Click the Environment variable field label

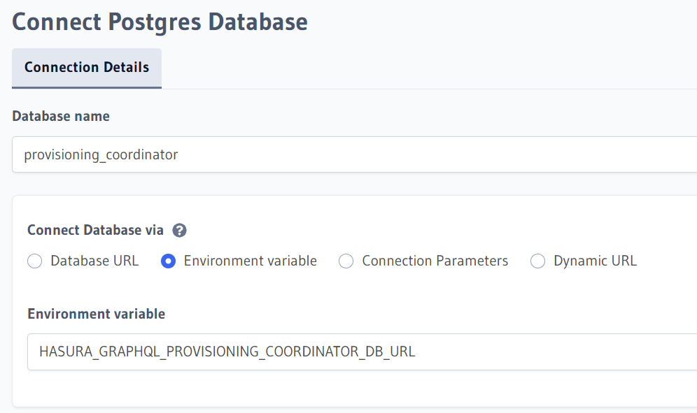pyautogui.click(x=96, y=314)
